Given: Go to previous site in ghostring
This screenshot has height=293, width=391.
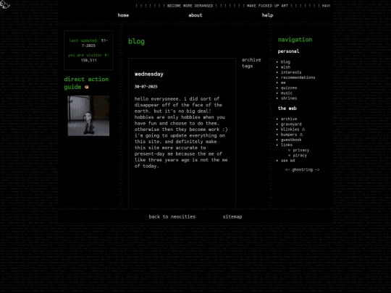Looking at the screenshot, I should [287, 170].
